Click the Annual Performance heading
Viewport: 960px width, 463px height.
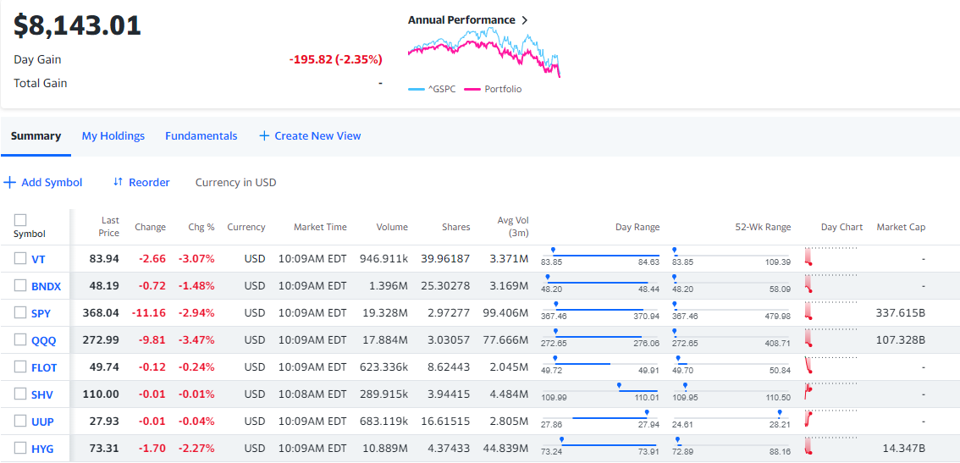pos(461,20)
